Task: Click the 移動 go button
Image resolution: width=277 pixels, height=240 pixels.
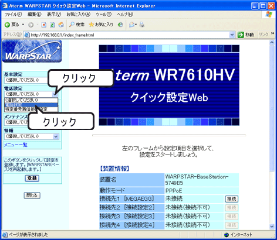Action: click(246, 35)
